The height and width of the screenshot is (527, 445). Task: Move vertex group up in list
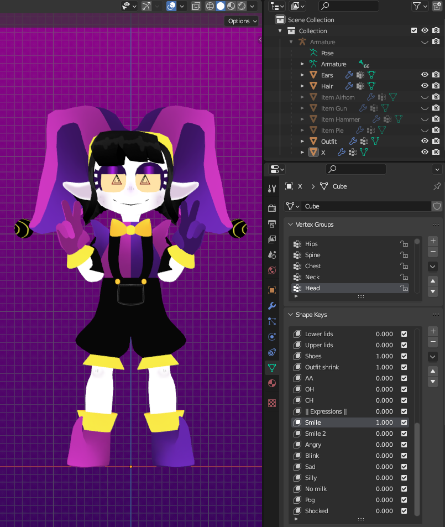(433, 281)
